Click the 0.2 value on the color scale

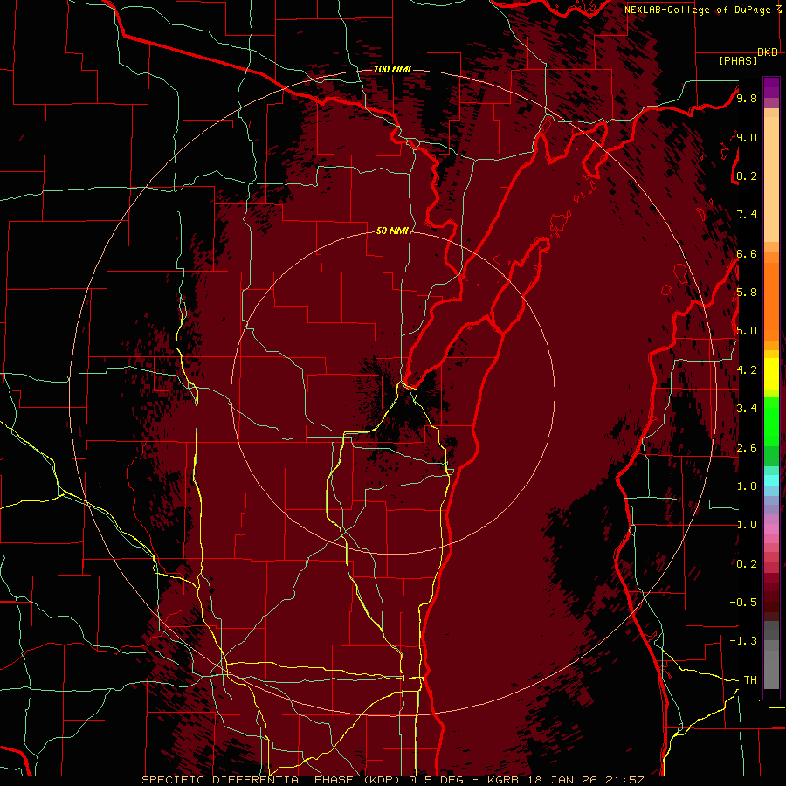click(747, 564)
